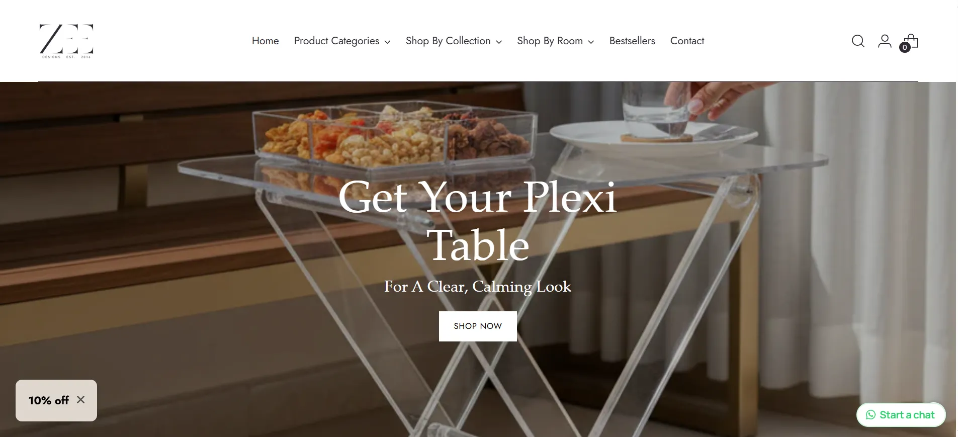Screen dimensions: 958x437
Task: Open the account profile icon
Action: click(x=885, y=41)
